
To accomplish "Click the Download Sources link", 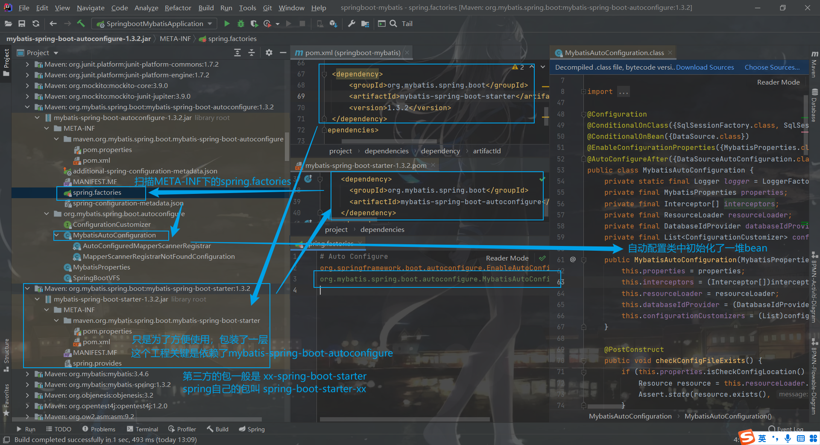I will point(705,67).
